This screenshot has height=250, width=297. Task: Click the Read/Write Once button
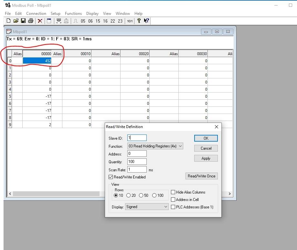(x=202, y=176)
